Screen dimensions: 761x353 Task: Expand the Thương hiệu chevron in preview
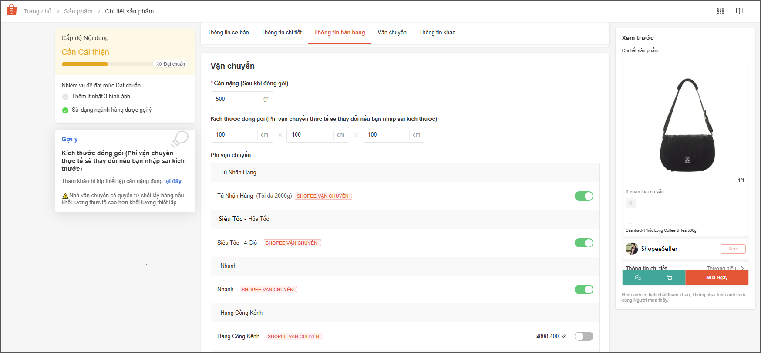point(742,268)
